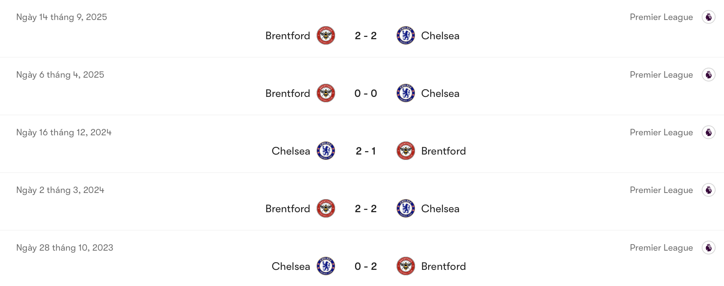
Task: Select the Chelsea badge in the December 2024 match
Action: pos(325,151)
